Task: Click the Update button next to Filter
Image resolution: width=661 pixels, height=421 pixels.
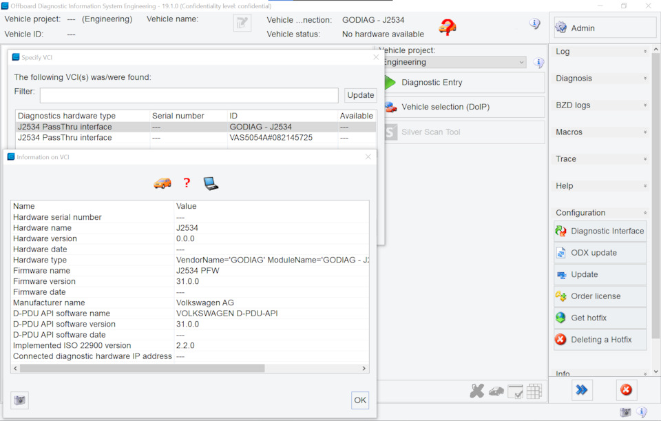Action: point(360,95)
